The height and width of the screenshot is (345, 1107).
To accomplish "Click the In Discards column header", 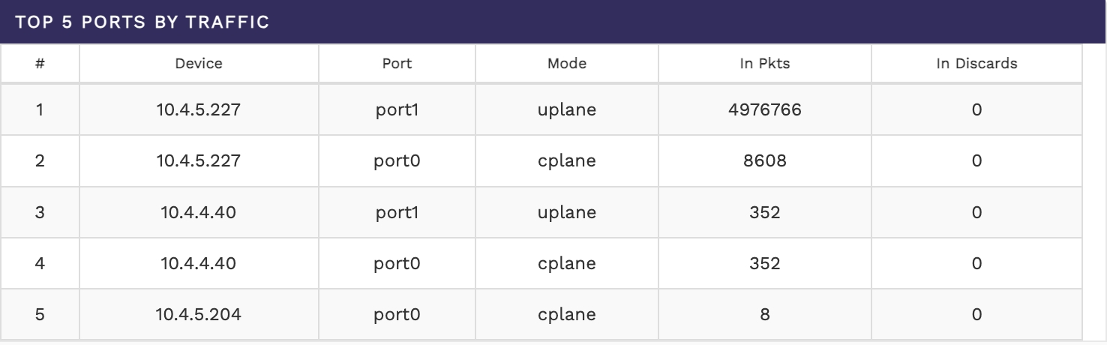I will click(976, 64).
